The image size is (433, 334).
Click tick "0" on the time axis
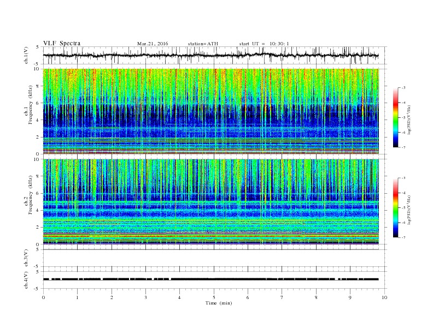click(x=43, y=297)
